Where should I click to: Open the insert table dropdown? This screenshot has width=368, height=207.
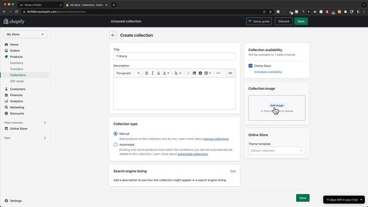click(208, 73)
